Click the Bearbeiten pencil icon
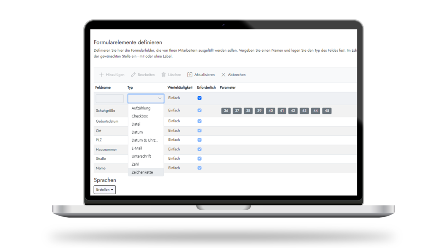 click(x=133, y=75)
